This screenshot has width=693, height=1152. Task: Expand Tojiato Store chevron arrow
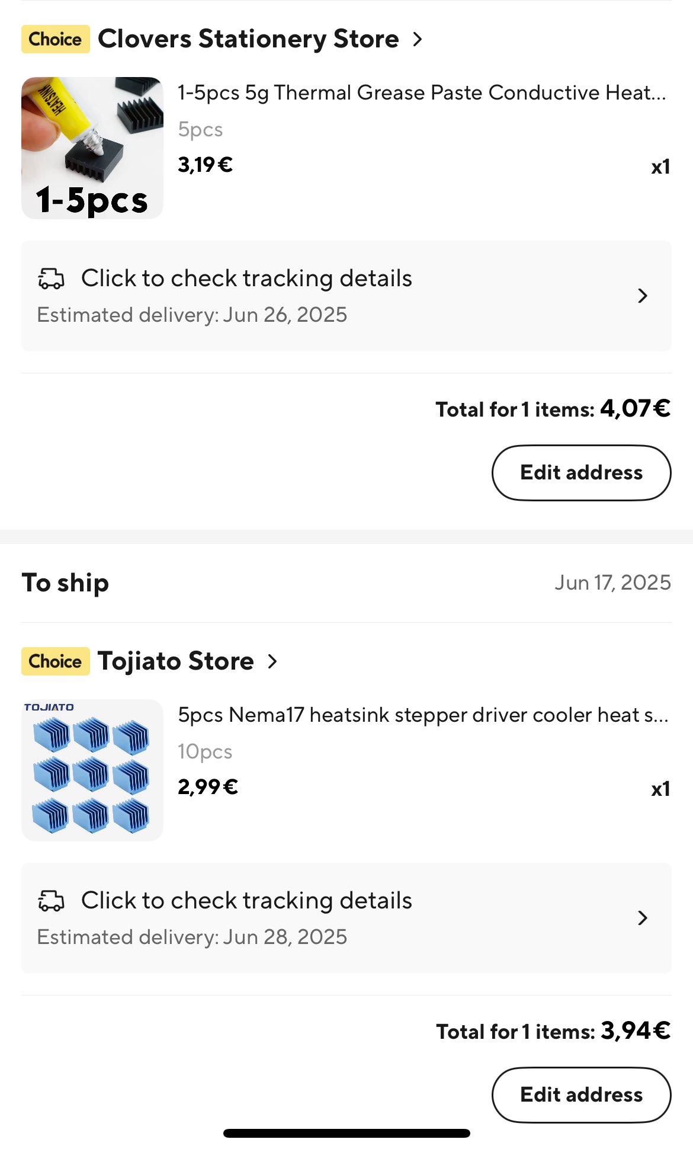point(272,661)
